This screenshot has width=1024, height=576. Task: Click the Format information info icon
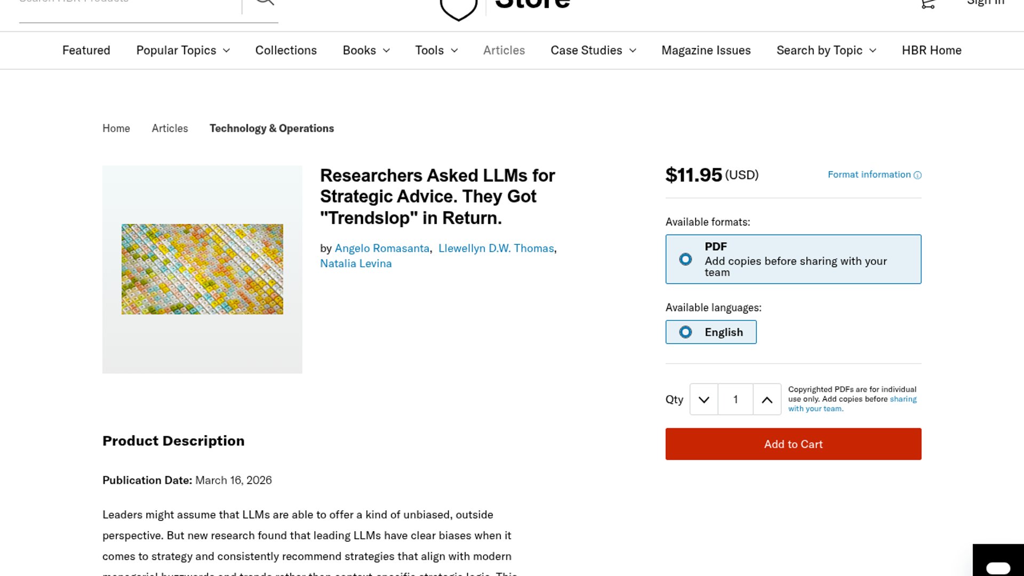(917, 175)
